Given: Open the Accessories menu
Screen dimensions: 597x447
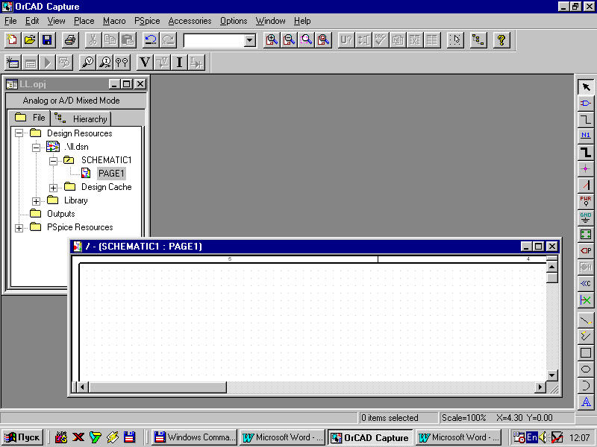Looking at the screenshot, I should (190, 21).
